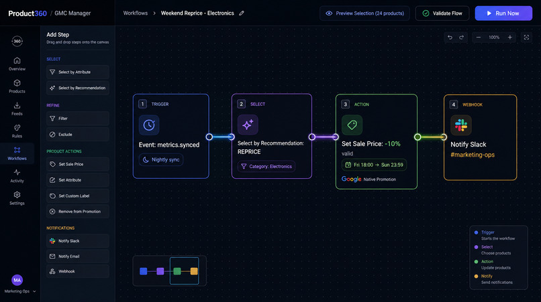This screenshot has width=541, height=302.
Task: Click the Event: metrics.synced title
Action: pos(169,145)
